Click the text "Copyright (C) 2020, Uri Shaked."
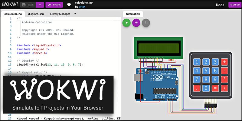Screen dimensions: 242x121 click(x=48, y=30)
